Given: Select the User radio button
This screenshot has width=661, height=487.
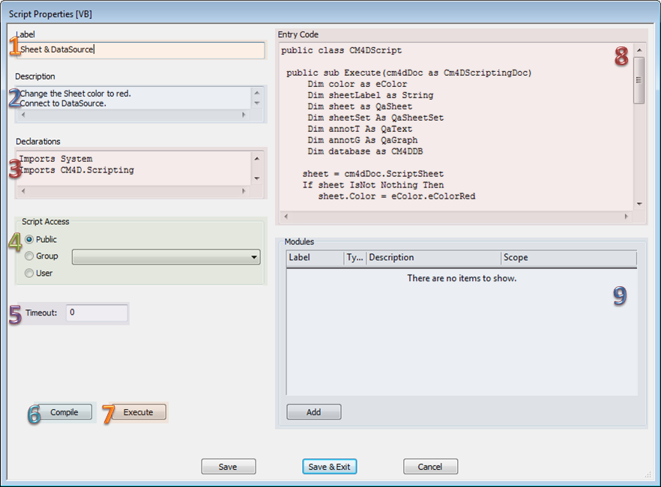Looking at the screenshot, I should point(29,273).
